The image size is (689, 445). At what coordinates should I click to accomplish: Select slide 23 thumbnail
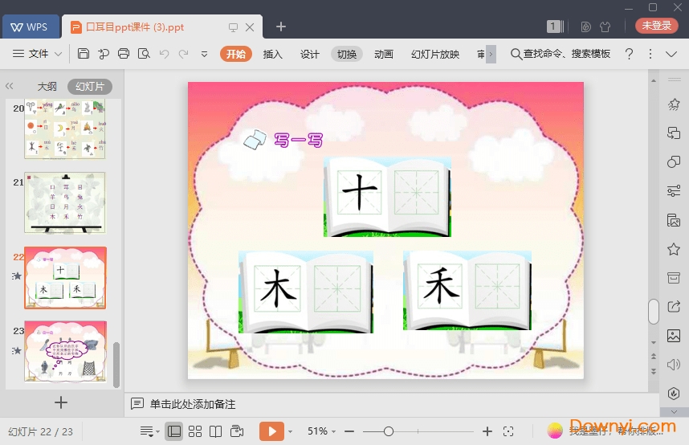[x=65, y=351]
